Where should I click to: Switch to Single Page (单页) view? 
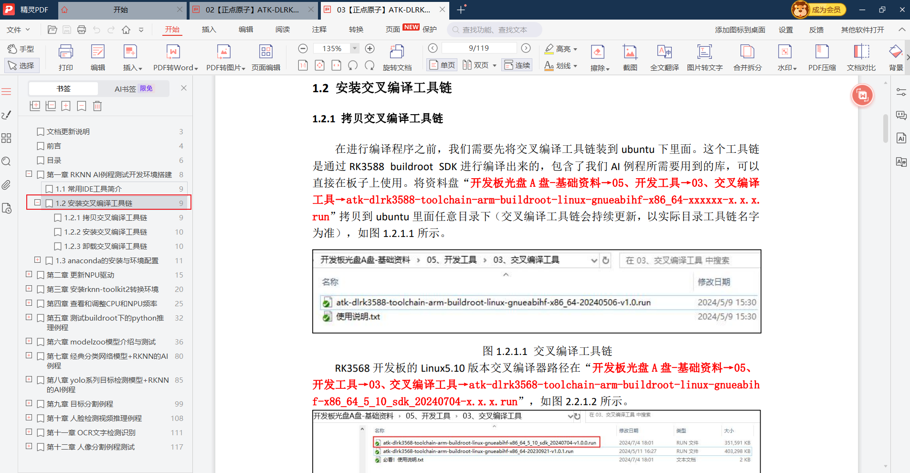point(442,65)
